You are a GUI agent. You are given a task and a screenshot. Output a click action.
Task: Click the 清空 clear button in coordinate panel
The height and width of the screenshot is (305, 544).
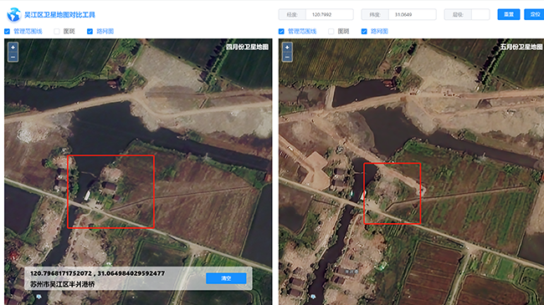click(x=226, y=278)
